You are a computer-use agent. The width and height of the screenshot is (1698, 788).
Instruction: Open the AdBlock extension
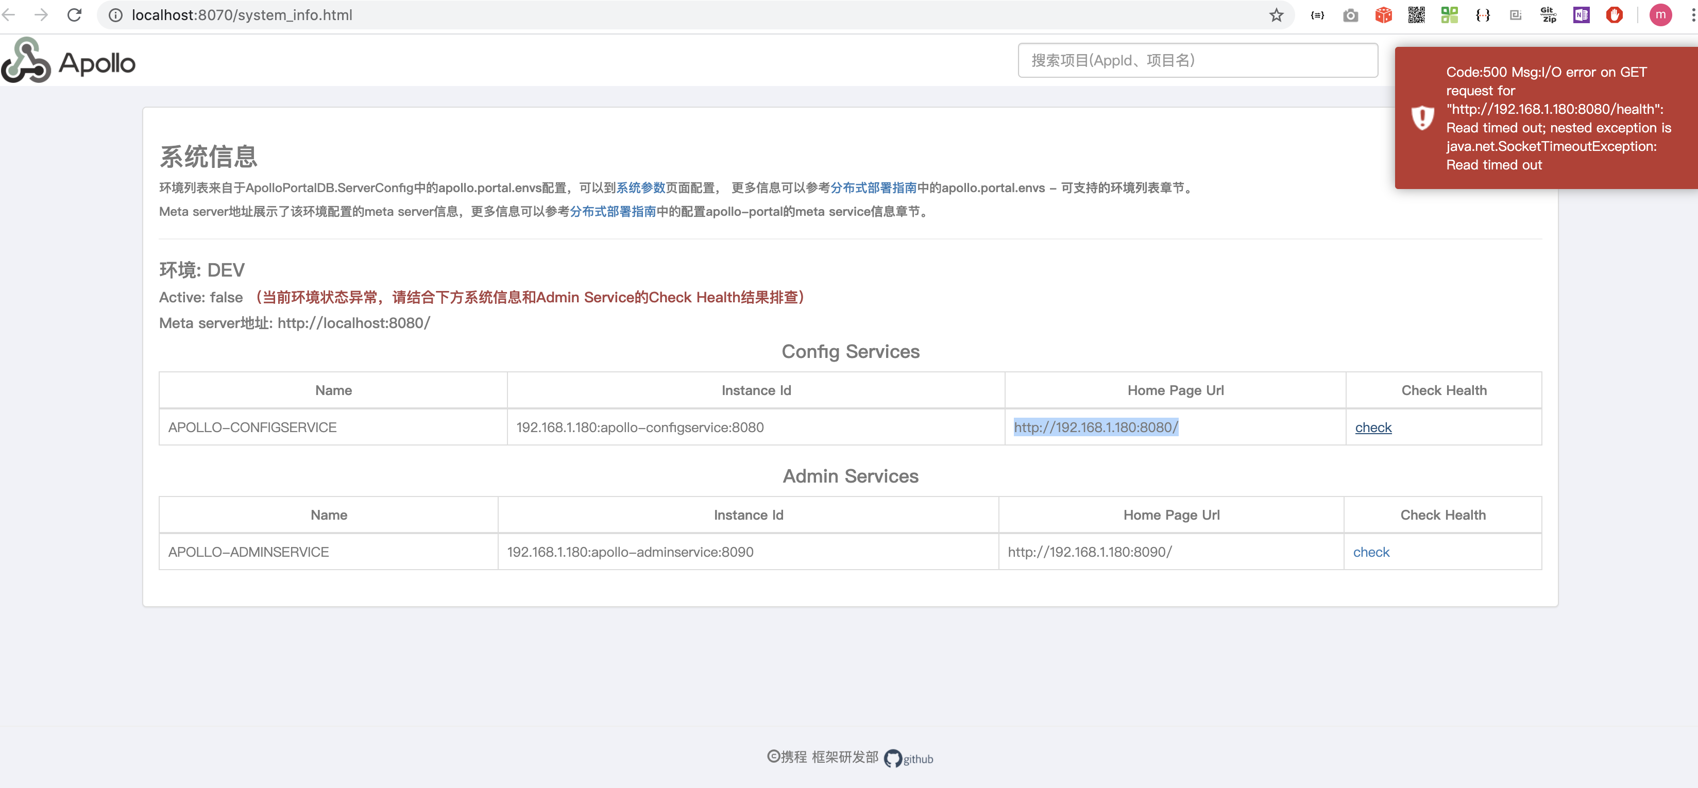[1615, 14]
